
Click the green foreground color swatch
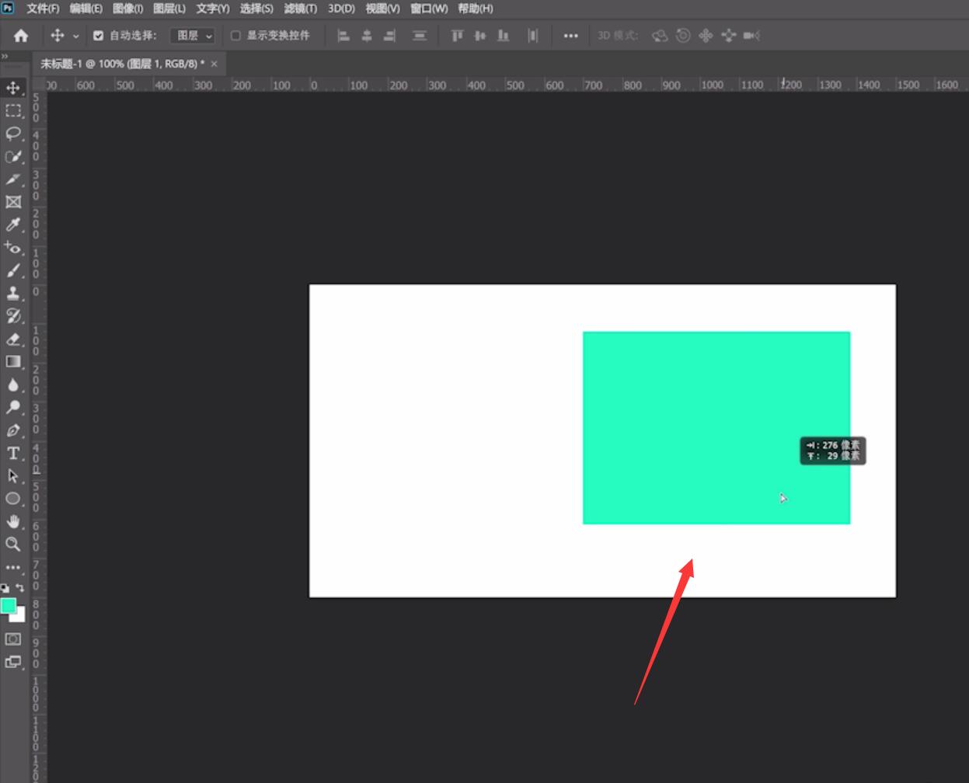pos(9,606)
